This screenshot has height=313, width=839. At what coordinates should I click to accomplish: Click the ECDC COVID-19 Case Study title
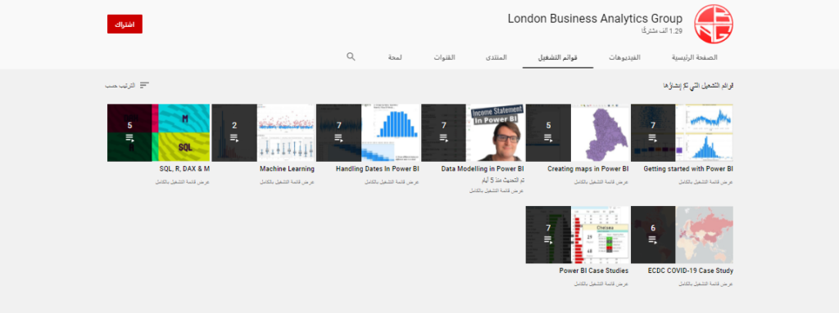pyautogui.click(x=690, y=271)
